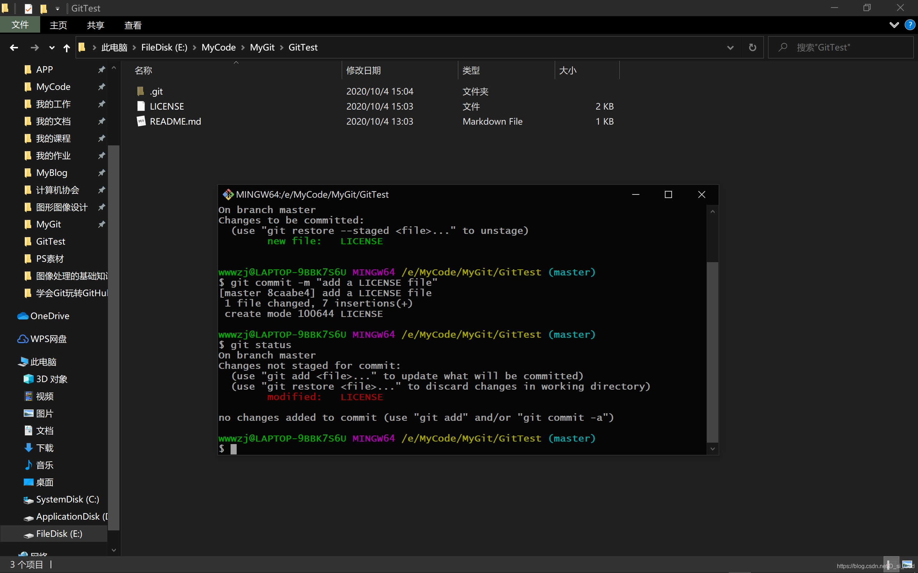
Task: Switch to large icons view in status bar
Action: (x=908, y=564)
